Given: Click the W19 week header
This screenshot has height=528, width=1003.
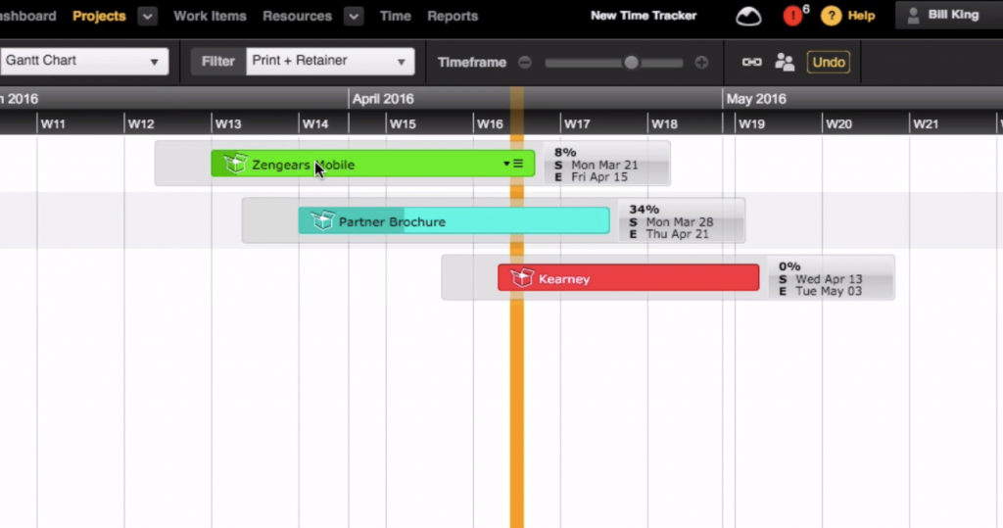Looking at the screenshot, I should coord(751,124).
